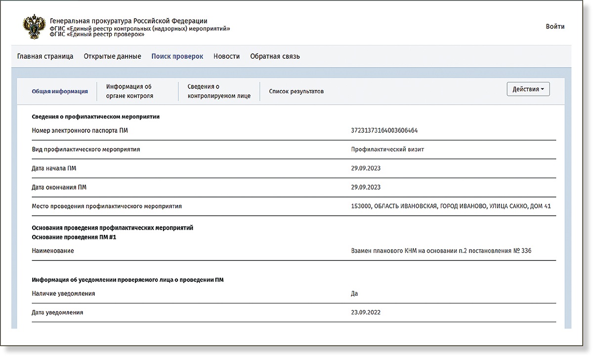Screen dimensions: 593x356
Task: Click the Взамен планового КНМ basis text
Action: 441,251
